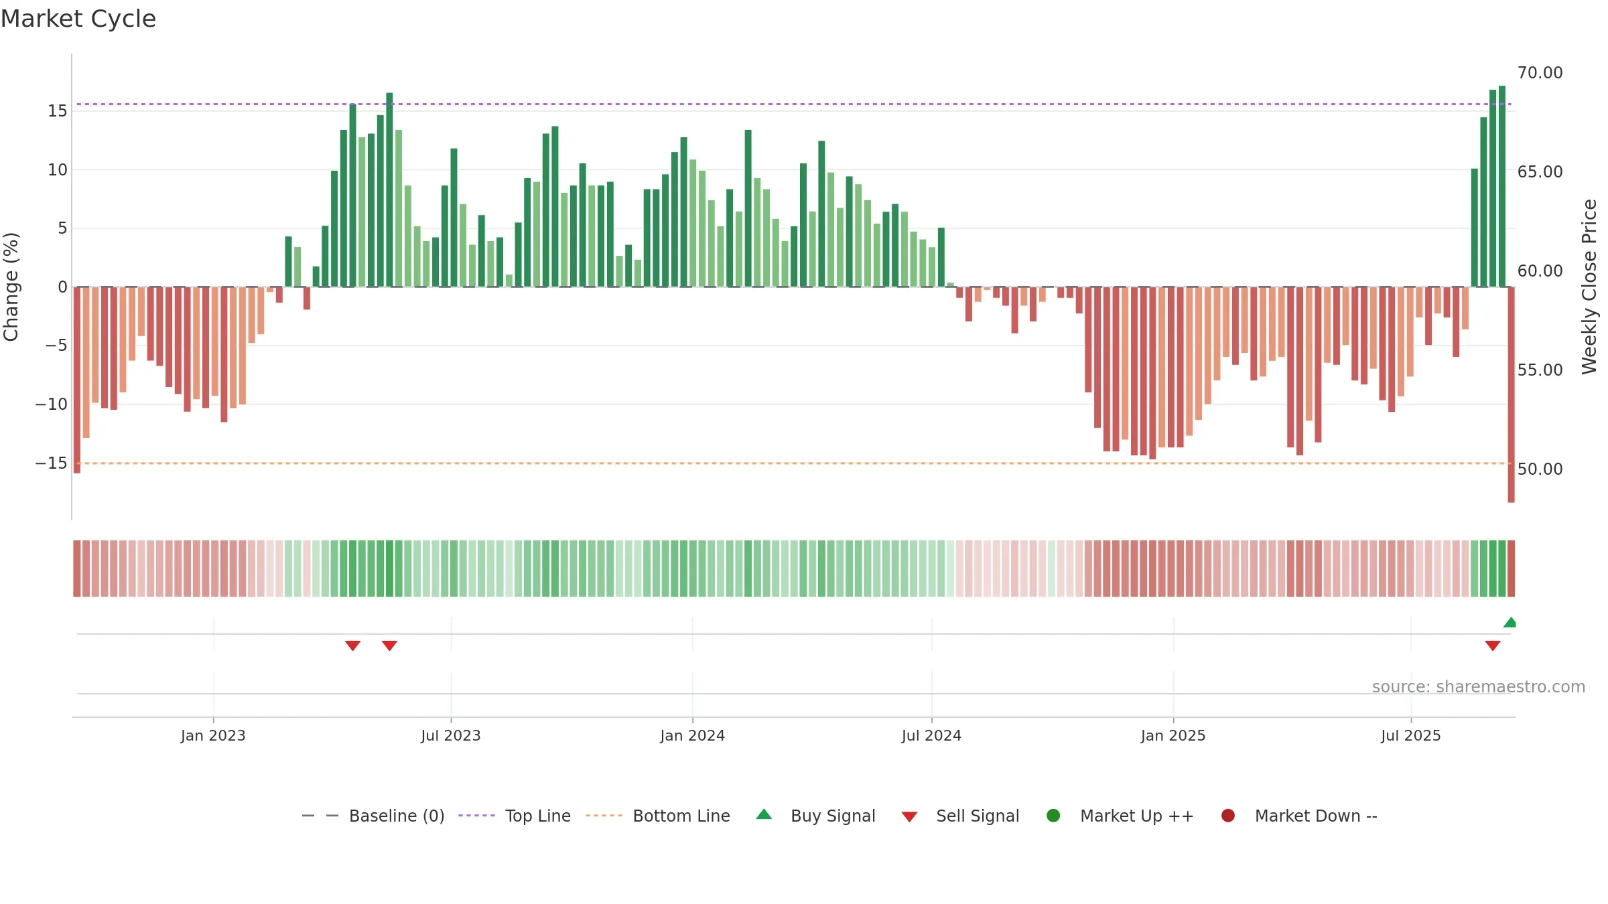This screenshot has width=1608, height=904.
Task: Toggle the Baseline (0) legend entry
Action: [373, 816]
